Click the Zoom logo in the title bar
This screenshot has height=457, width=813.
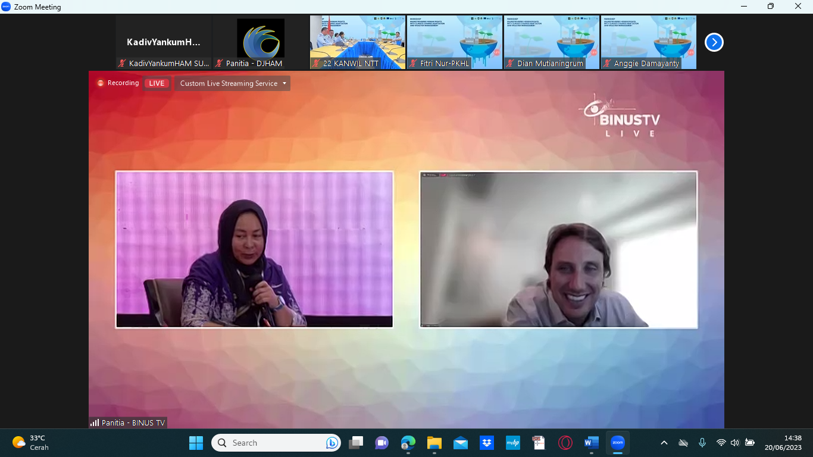7,7
